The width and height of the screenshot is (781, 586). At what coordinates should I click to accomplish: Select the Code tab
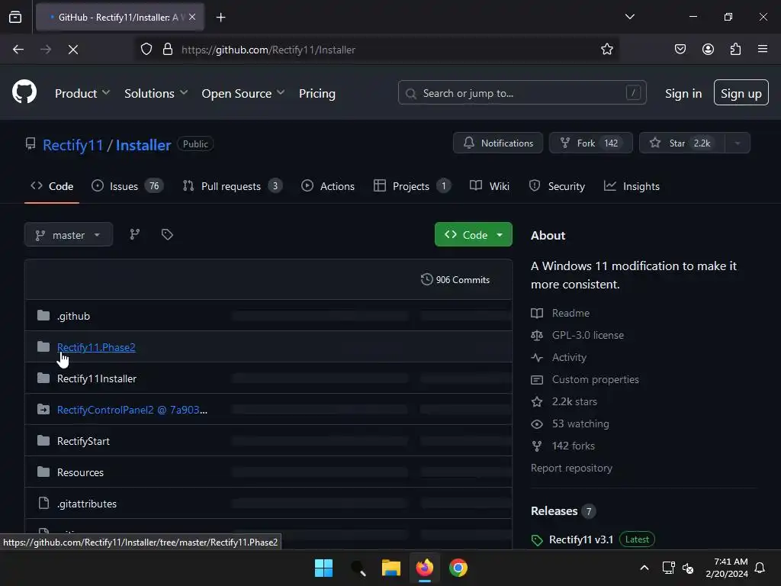(52, 186)
